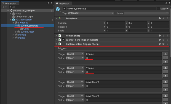Remove the YScale trigger with minus button
This screenshot has height=104, width=171.
(x=165, y=72)
